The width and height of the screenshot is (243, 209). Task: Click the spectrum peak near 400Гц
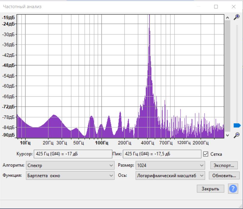[x=149, y=18]
